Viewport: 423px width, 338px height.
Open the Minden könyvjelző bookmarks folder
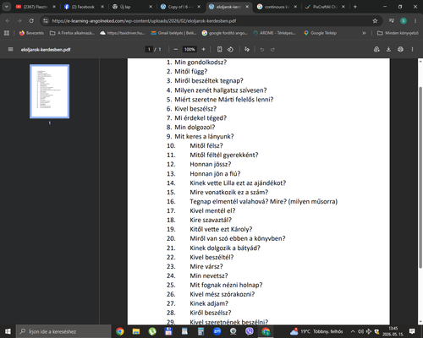pos(398,33)
